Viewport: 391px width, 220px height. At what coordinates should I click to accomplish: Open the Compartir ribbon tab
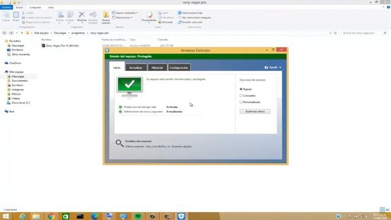click(x=35, y=7)
